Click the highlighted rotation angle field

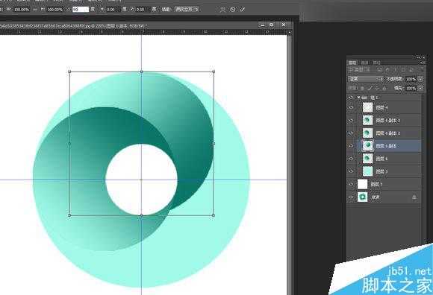[81, 10]
